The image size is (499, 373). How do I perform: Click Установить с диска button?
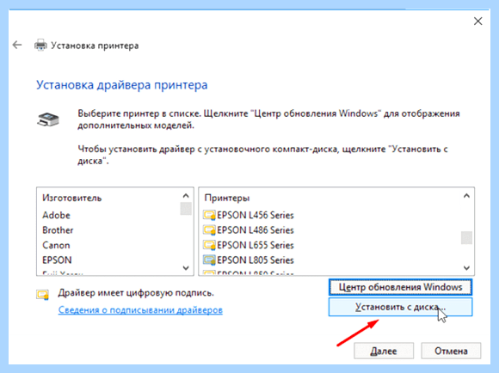click(x=400, y=307)
